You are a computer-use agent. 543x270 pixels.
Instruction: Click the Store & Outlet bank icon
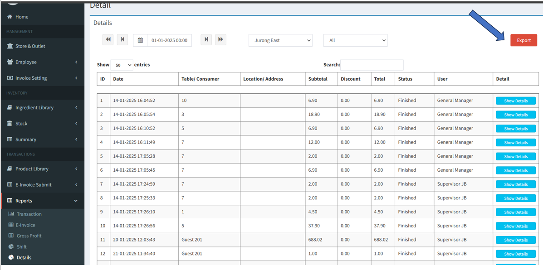tap(10, 46)
